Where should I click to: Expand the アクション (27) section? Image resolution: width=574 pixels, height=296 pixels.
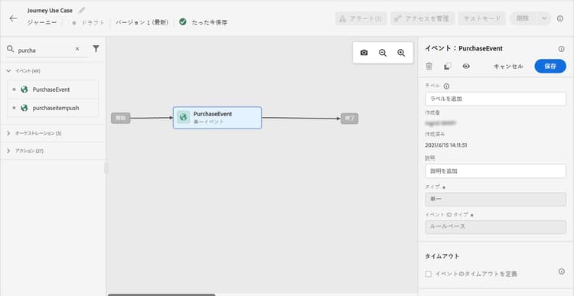pos(8,151)
